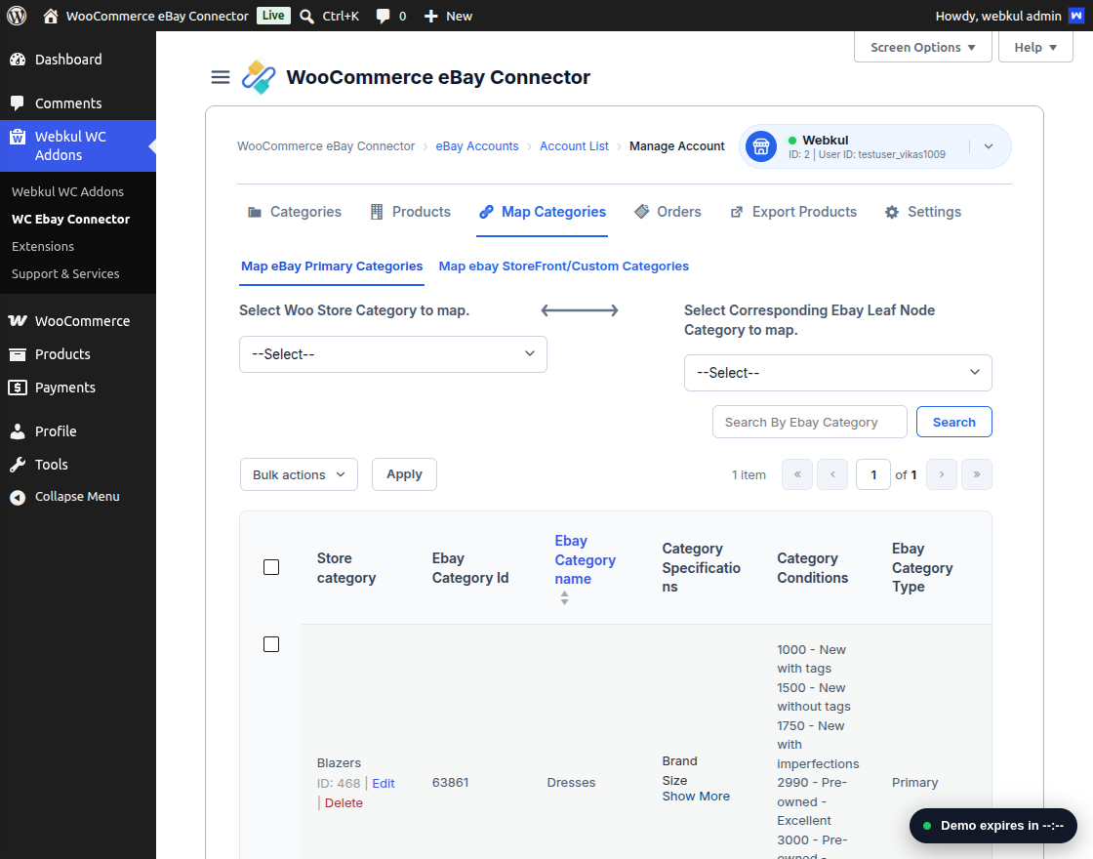Click the Profile person icon

click(18, 431)
